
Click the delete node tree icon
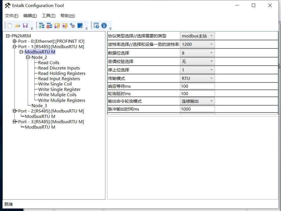point(49,26)
